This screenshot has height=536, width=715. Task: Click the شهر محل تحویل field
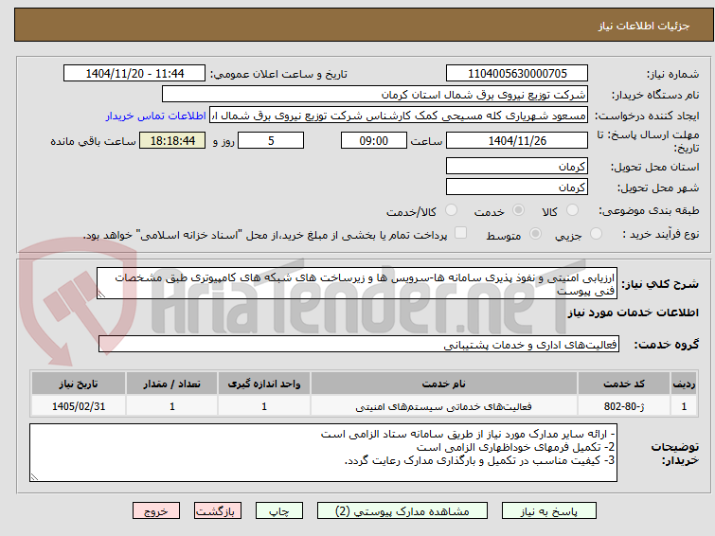point(517,187)
